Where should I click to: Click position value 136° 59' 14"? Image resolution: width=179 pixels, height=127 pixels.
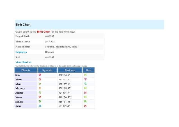coord(65,84)
